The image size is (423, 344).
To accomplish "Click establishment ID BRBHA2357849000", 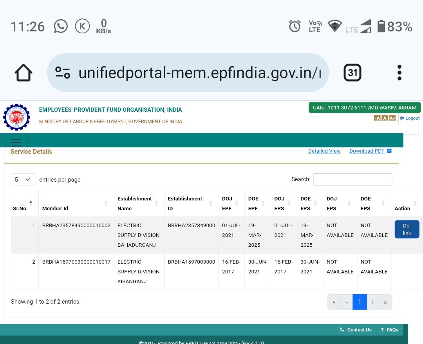I will tap(191, 226).
